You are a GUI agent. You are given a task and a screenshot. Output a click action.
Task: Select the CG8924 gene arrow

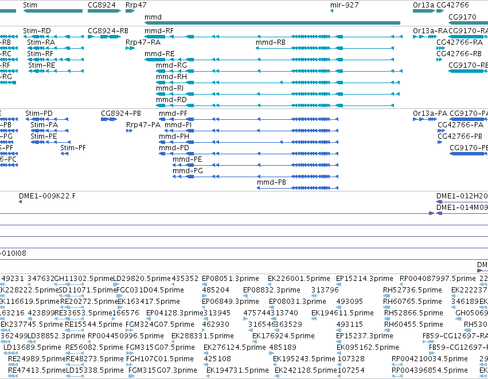click(104, 11)
